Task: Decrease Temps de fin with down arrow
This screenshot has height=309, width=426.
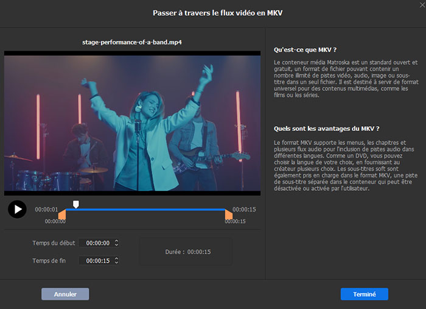Action: click(x=117, y=263)
